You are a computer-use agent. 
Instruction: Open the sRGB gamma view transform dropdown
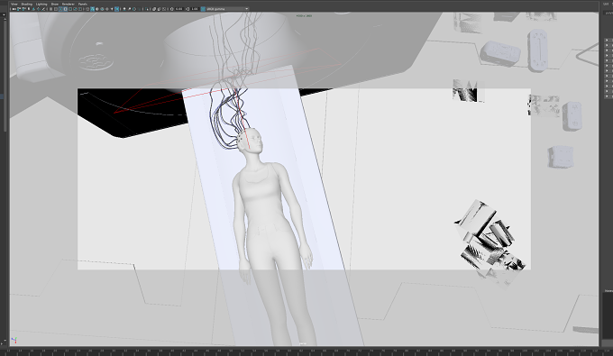227,9
